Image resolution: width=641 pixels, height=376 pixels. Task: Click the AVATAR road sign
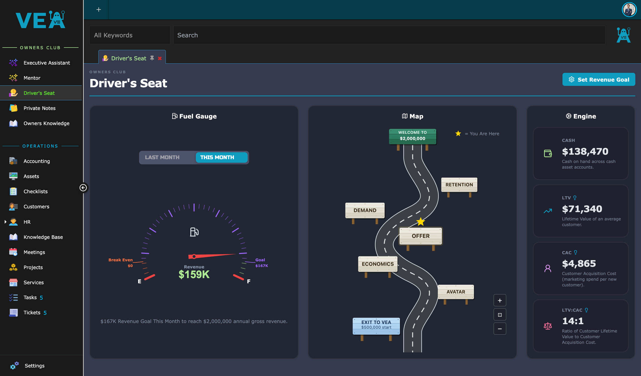click(455, 292)
